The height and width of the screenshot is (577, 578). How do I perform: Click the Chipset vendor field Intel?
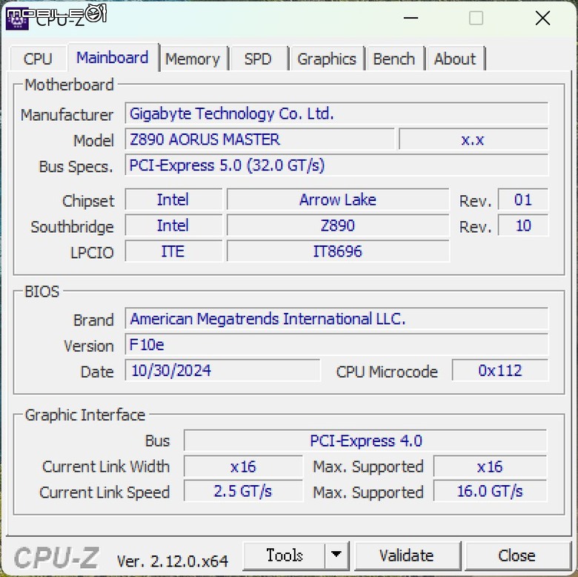[x=173, y=200]
